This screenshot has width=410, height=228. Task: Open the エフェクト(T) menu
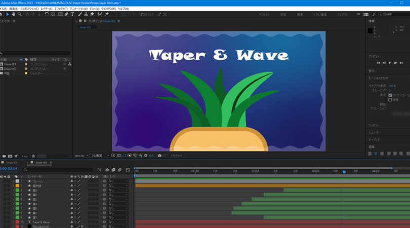click(60, 9)
